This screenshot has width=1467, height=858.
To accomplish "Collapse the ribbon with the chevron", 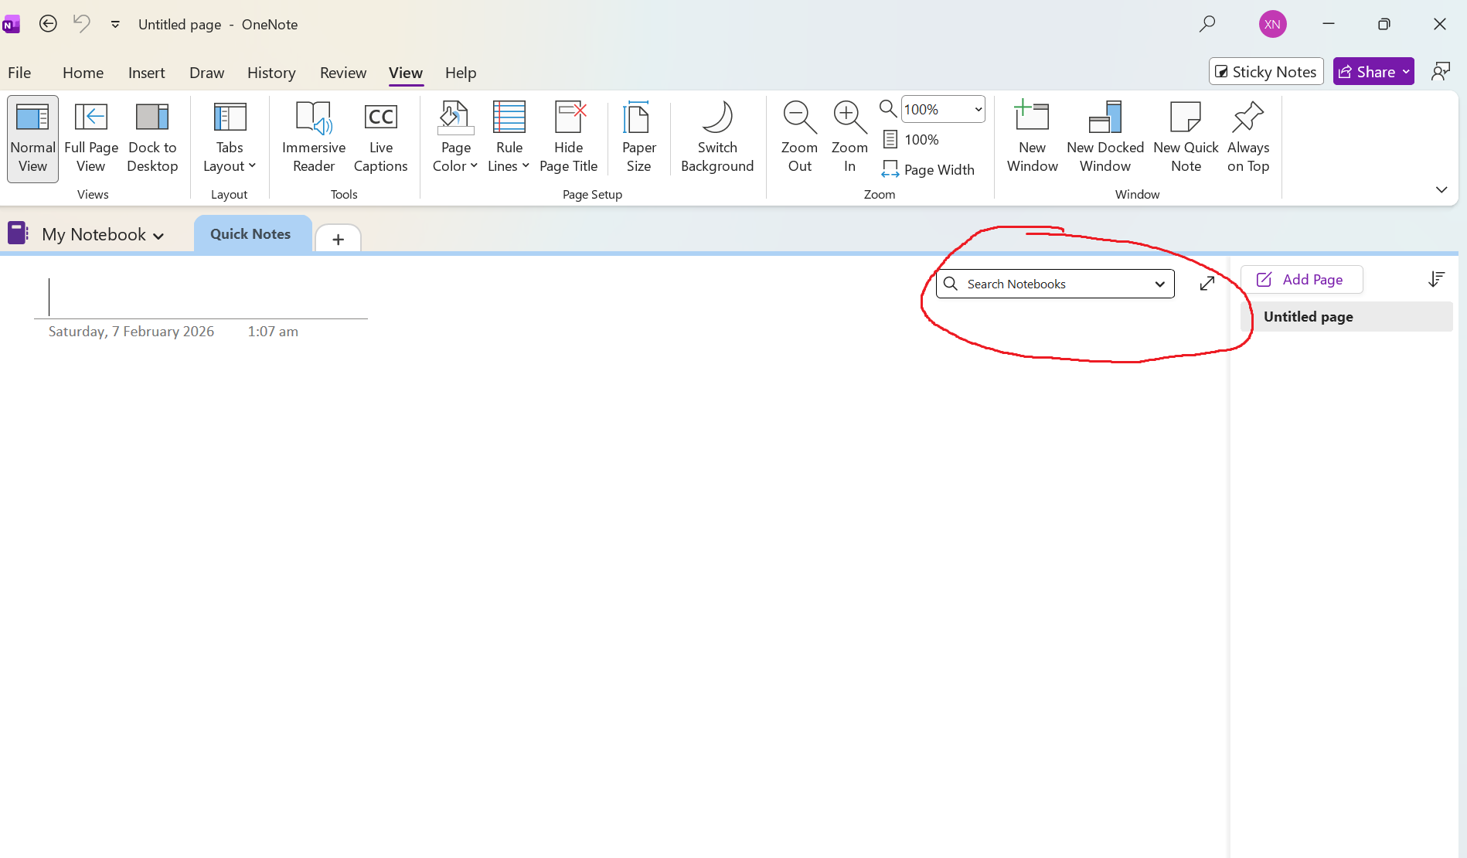I will point(1441,190).
